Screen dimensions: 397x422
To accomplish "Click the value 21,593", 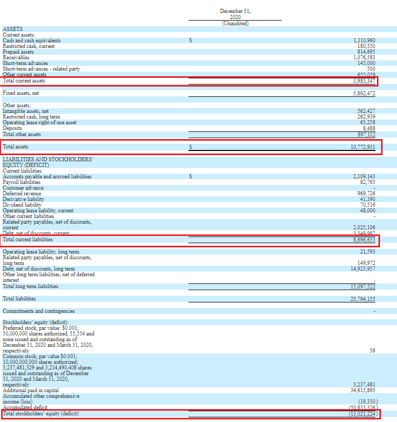I will click(368, 251).
